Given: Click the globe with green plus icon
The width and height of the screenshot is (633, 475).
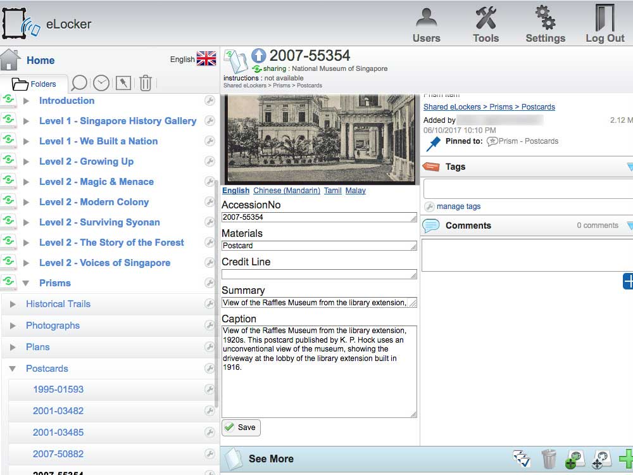Looking at the screenshot, I should pyautogui.click(x=575, y=460).
